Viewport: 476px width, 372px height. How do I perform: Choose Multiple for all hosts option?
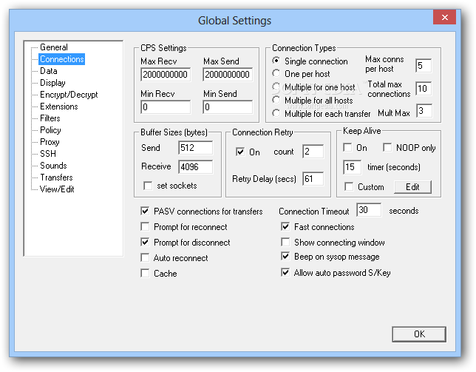[x=276, y=101]
